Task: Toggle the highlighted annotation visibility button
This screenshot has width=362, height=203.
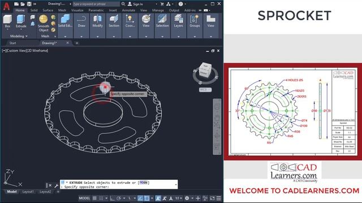Action: click(x=158, y=198)
